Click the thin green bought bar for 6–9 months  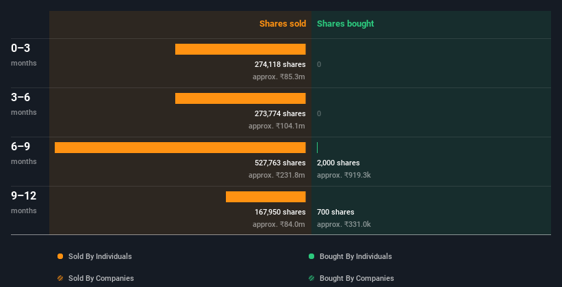(317, 148)
